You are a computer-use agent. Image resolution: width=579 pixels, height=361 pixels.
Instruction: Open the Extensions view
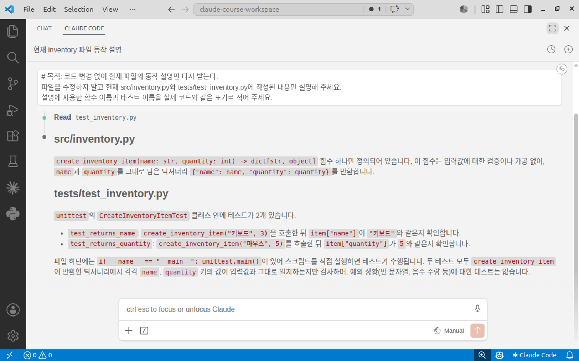pos(13,136)
